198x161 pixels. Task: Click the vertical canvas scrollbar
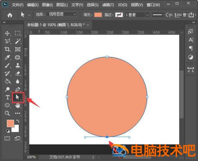click(182, 94)
